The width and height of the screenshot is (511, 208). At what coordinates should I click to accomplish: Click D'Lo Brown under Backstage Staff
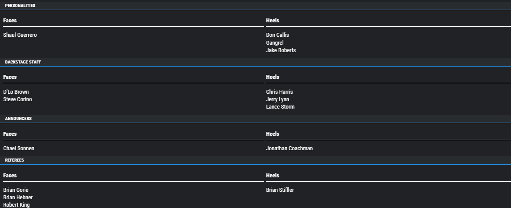coord(16,92)
